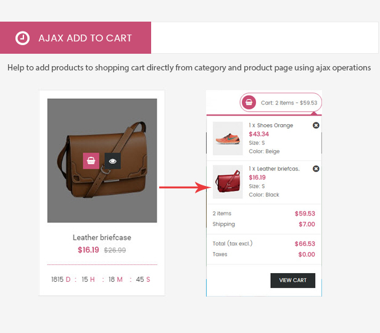Click the 1 x Shoes Orange link
Image resolution: width=380 pixels, height=333 pixels.
coord(271,125)
